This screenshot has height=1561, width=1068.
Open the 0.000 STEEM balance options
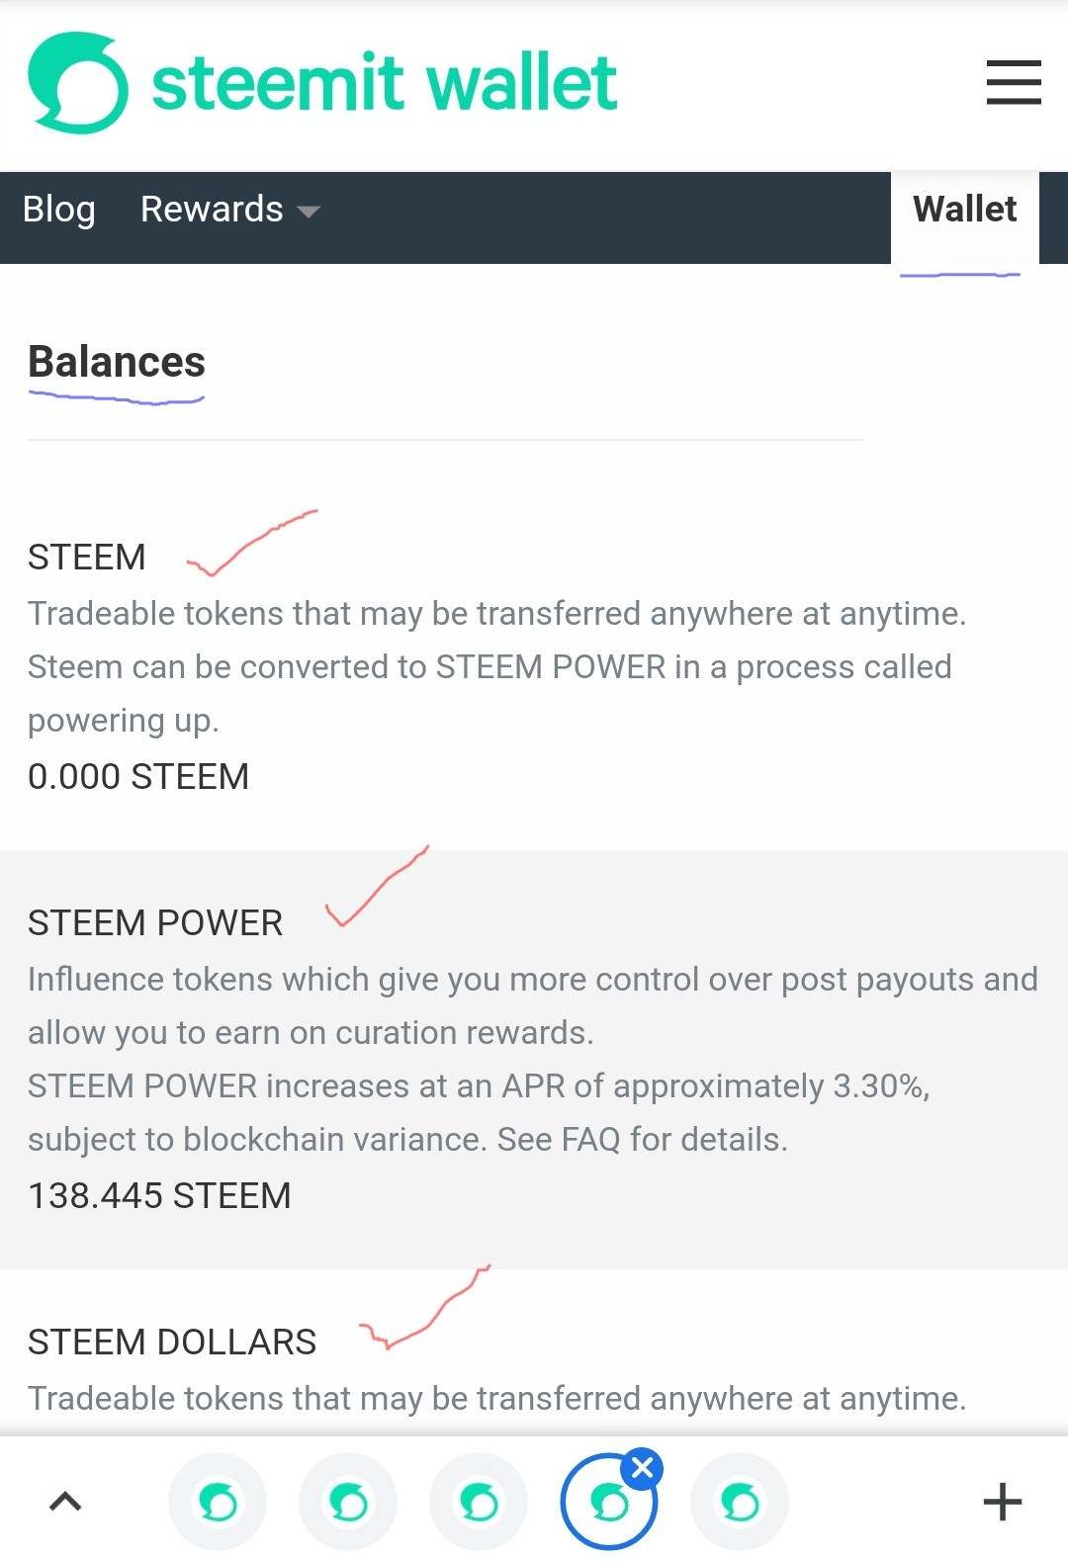click(x=138, y=777)
